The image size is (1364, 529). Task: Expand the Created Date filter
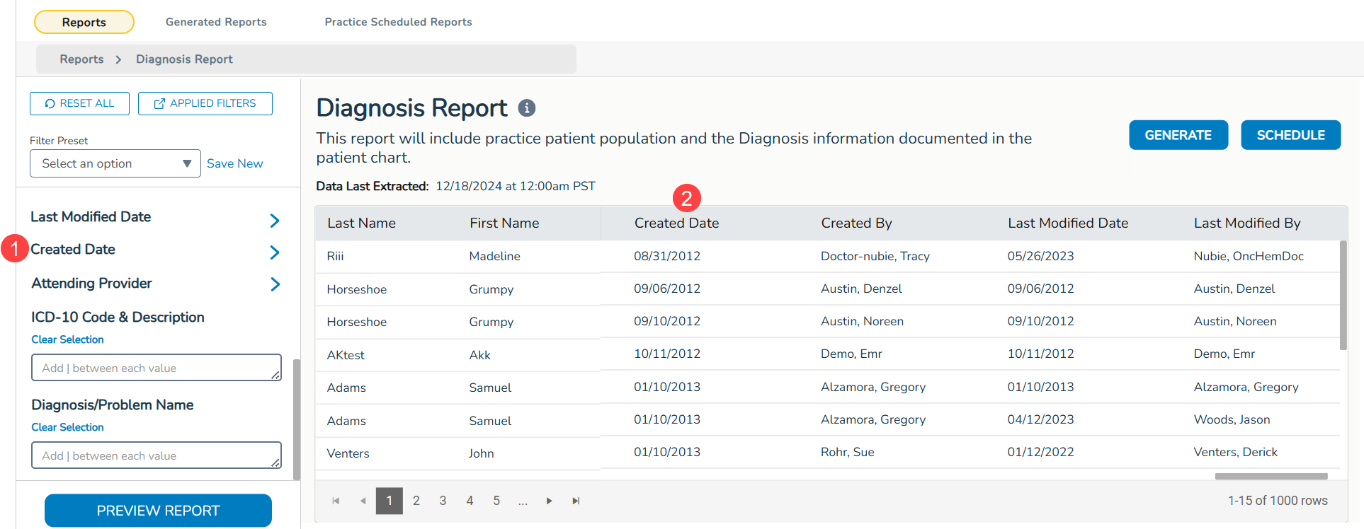click(x=275, y=252)
